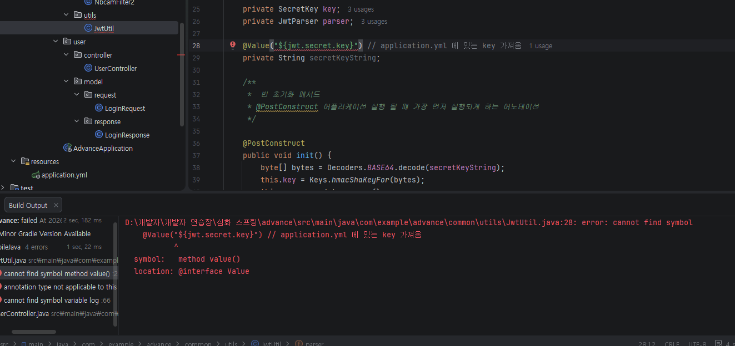Click the application.yml Spring config icon
The width and height of the screenshot is (735, 346).
tap(36, 175)
